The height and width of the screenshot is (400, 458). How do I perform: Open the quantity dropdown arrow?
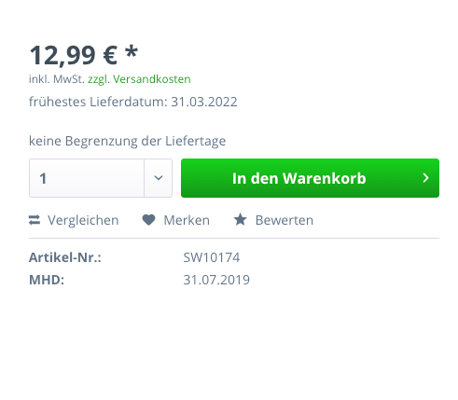(x=159, y=178)
